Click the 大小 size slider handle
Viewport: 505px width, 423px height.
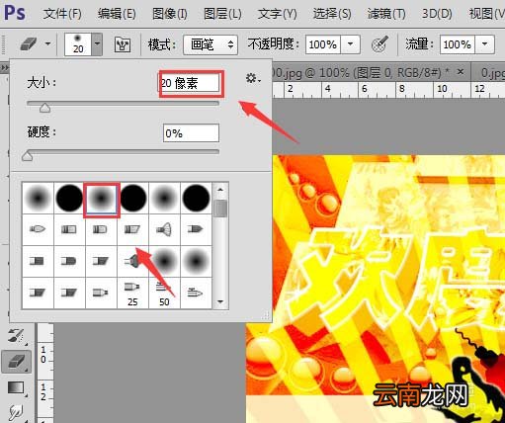[44, 108]
